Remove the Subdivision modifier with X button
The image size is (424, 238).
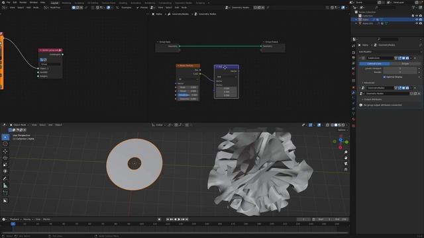[415, 58]
